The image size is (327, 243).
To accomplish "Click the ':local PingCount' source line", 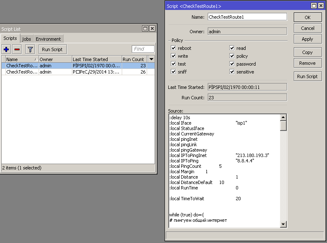I will tap(196, 166).
